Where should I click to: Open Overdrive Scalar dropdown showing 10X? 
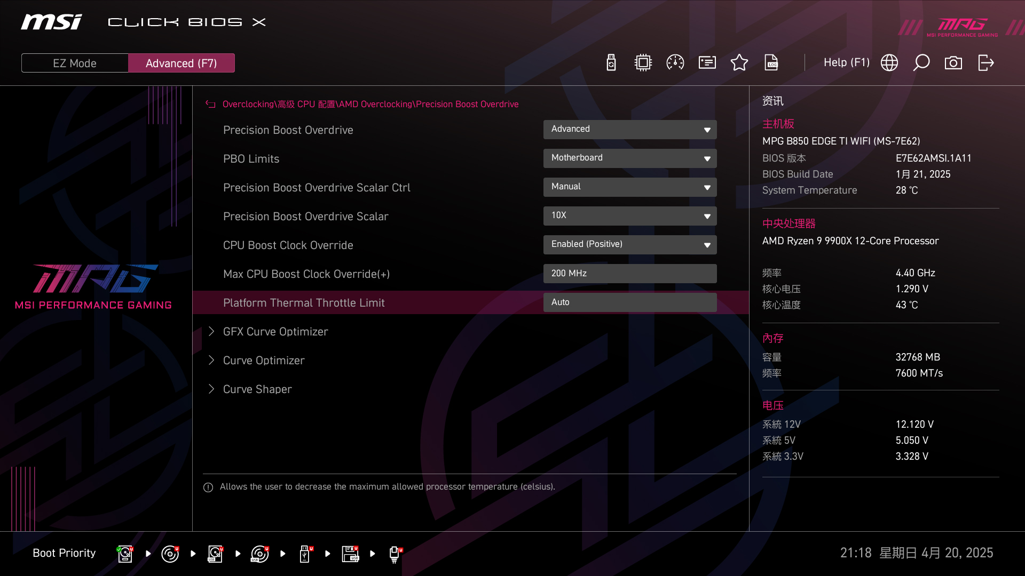[630, 215]
